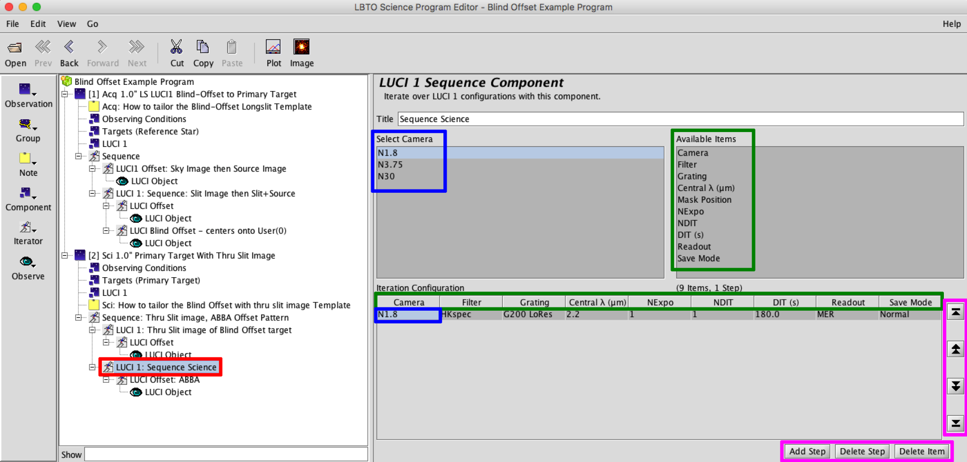Screen dimensions: 967x462
Task: Open the Help menu
Action: (951, 24)
